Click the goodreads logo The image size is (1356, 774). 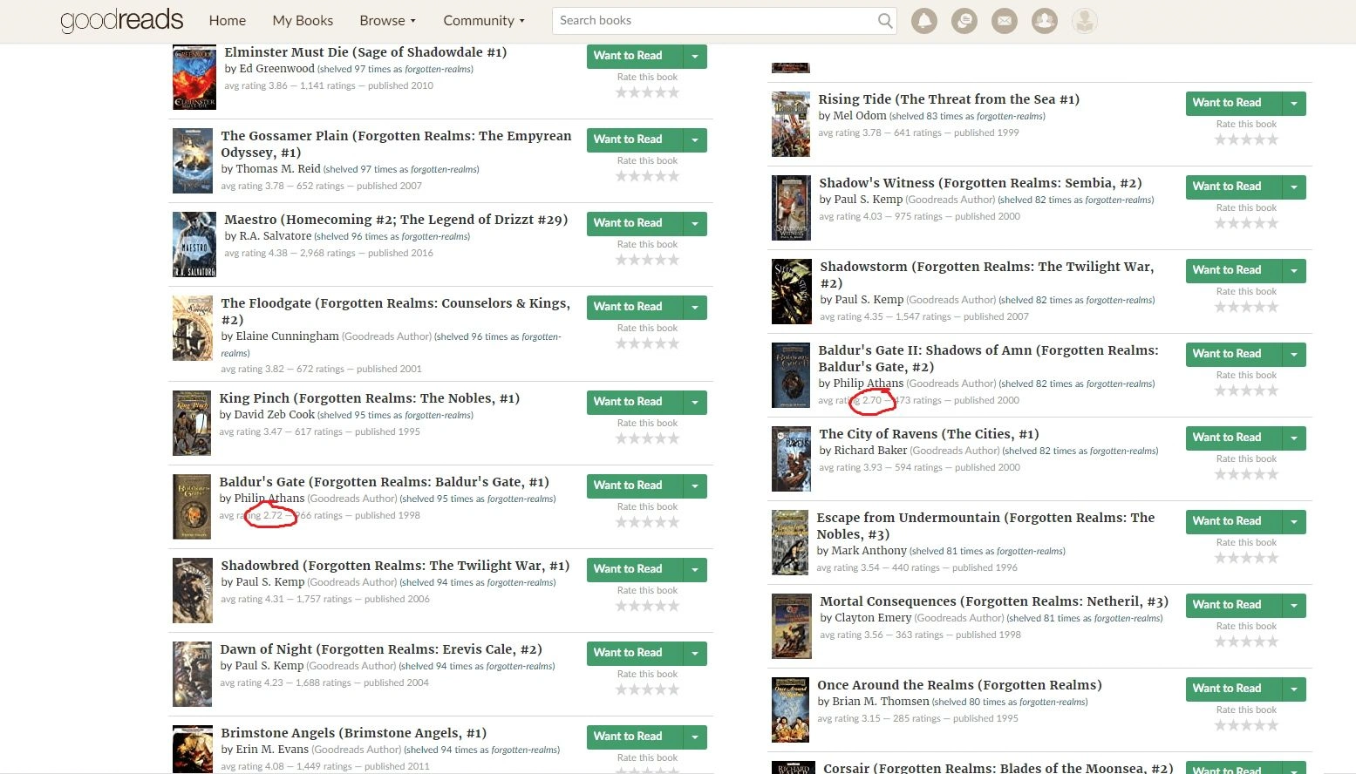pos(122,20)
